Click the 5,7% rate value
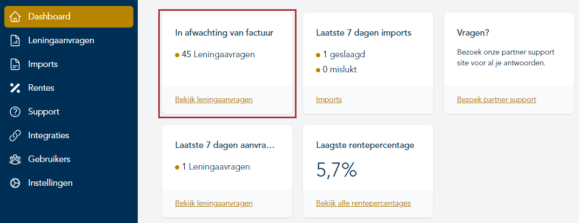Screen dimensions: 579x223 click(x=336, y=170)
